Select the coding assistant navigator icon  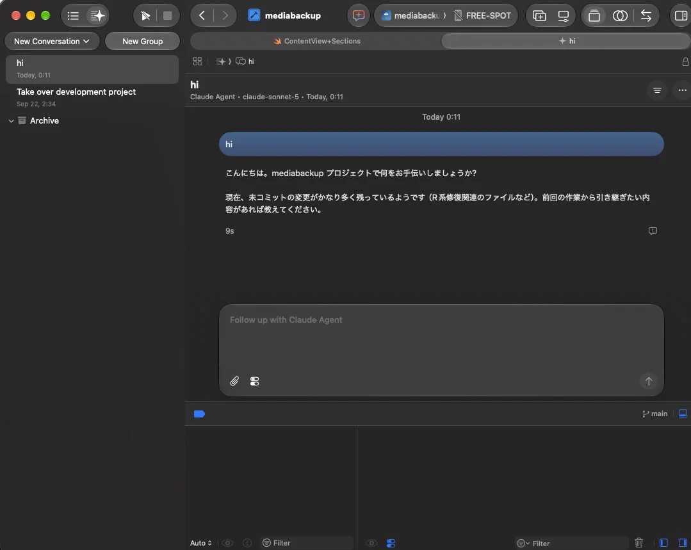(x=97, y=16)
